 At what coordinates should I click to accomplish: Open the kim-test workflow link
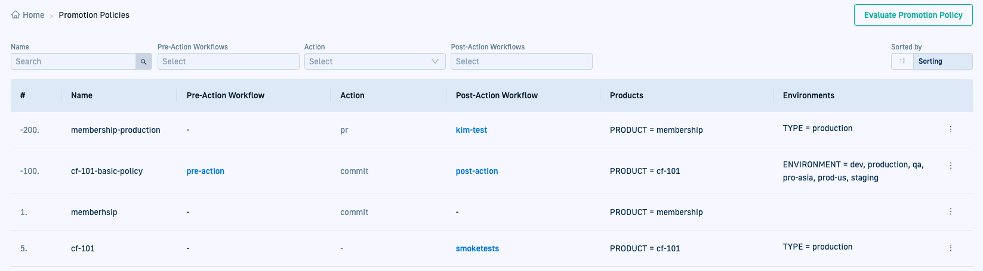coord(471,130)
